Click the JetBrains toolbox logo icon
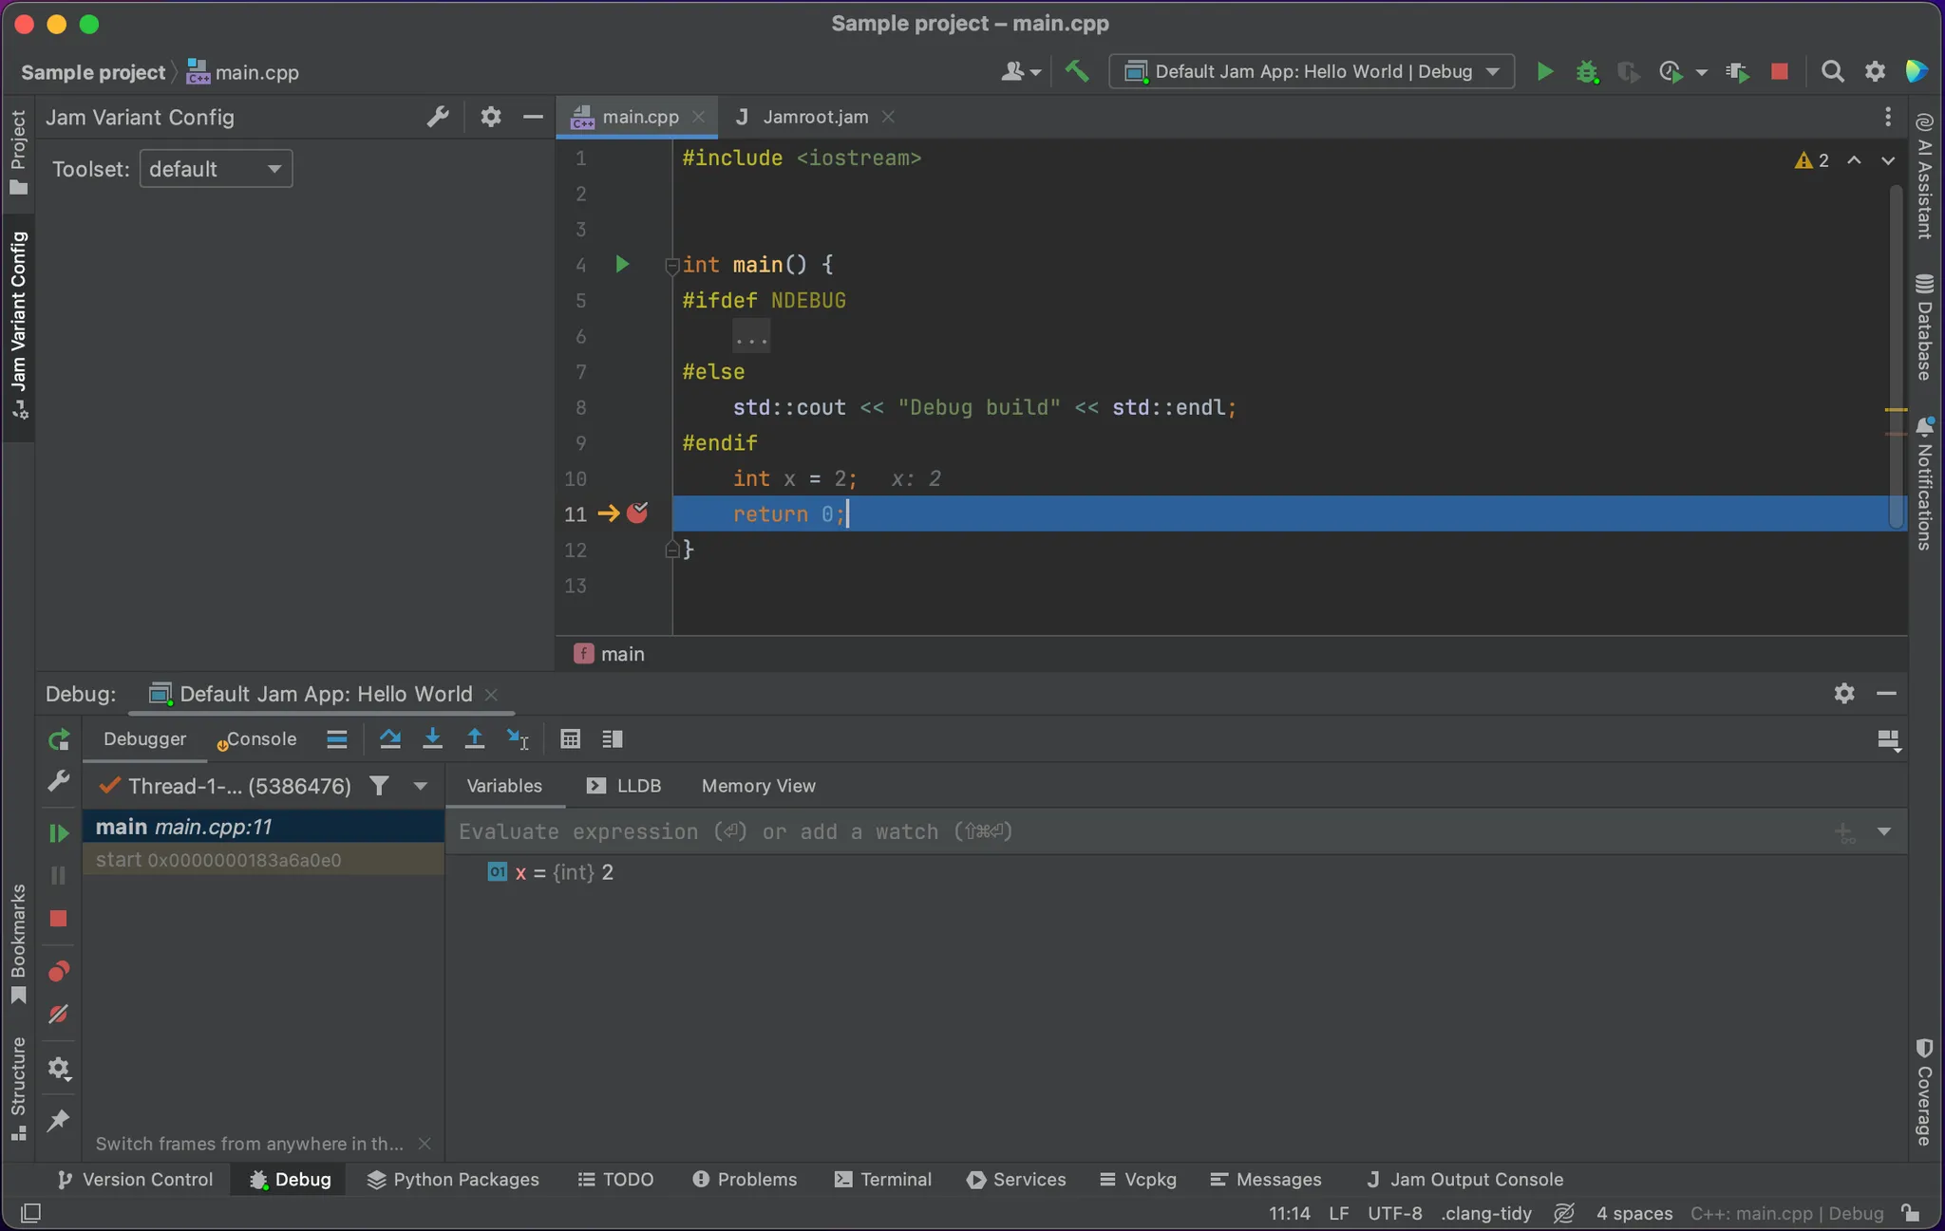This screenshot has height=1231, width=1945. pyautogui.click(x=1917, y=71)
